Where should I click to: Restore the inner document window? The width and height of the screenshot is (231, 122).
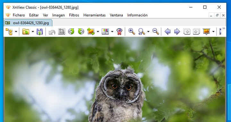(x=217, y=15)
